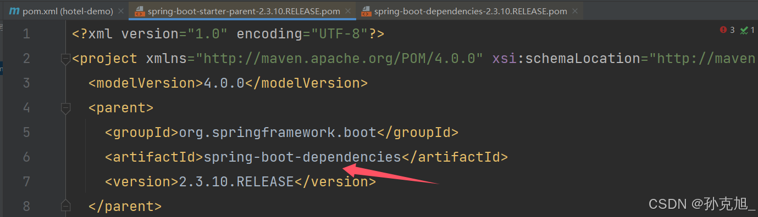The width and height of the screenshot is (758, 217).
Task: Click file icon on spring-boot-starter-parent tab
Action: (x=140, y=11)
